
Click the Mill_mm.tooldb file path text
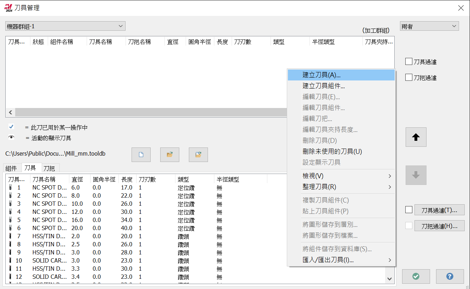[55, 154]
